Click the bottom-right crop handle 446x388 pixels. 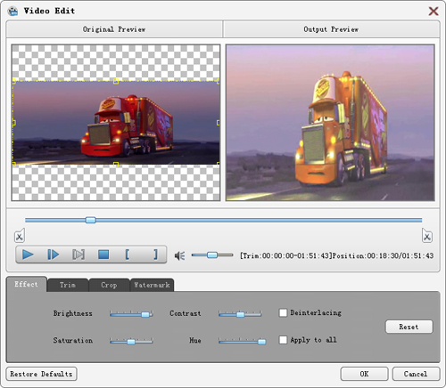[219, 165]
